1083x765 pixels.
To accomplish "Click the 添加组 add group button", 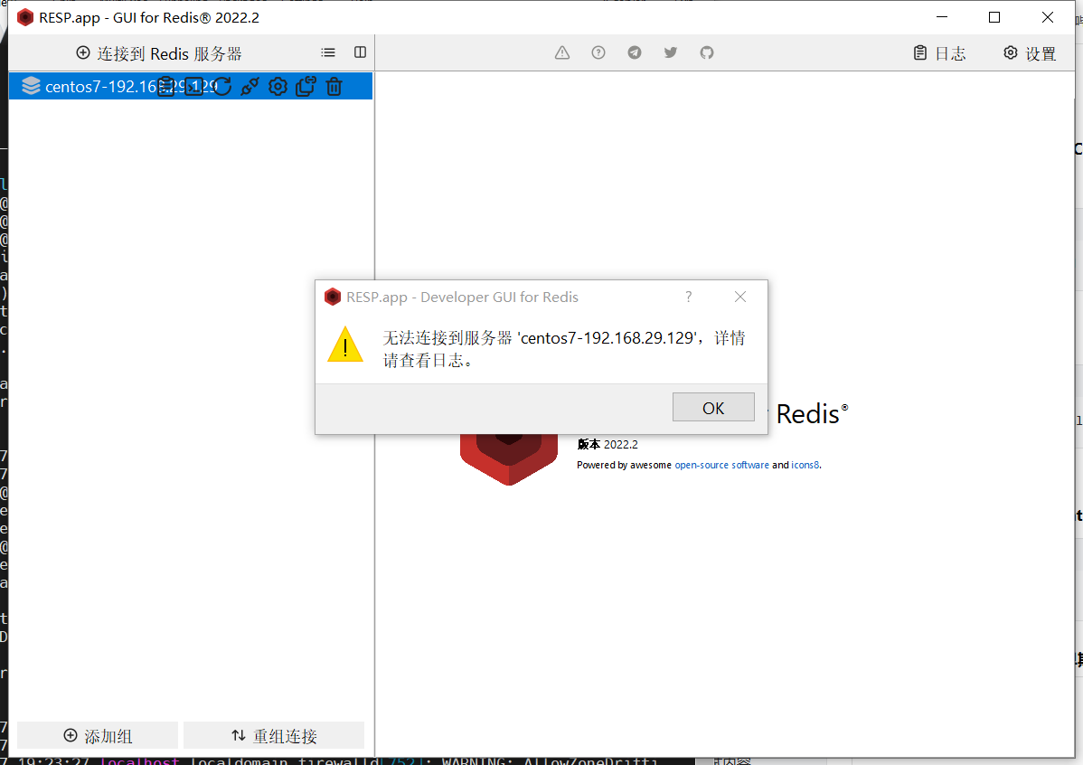I will click(x=98, y=736).
